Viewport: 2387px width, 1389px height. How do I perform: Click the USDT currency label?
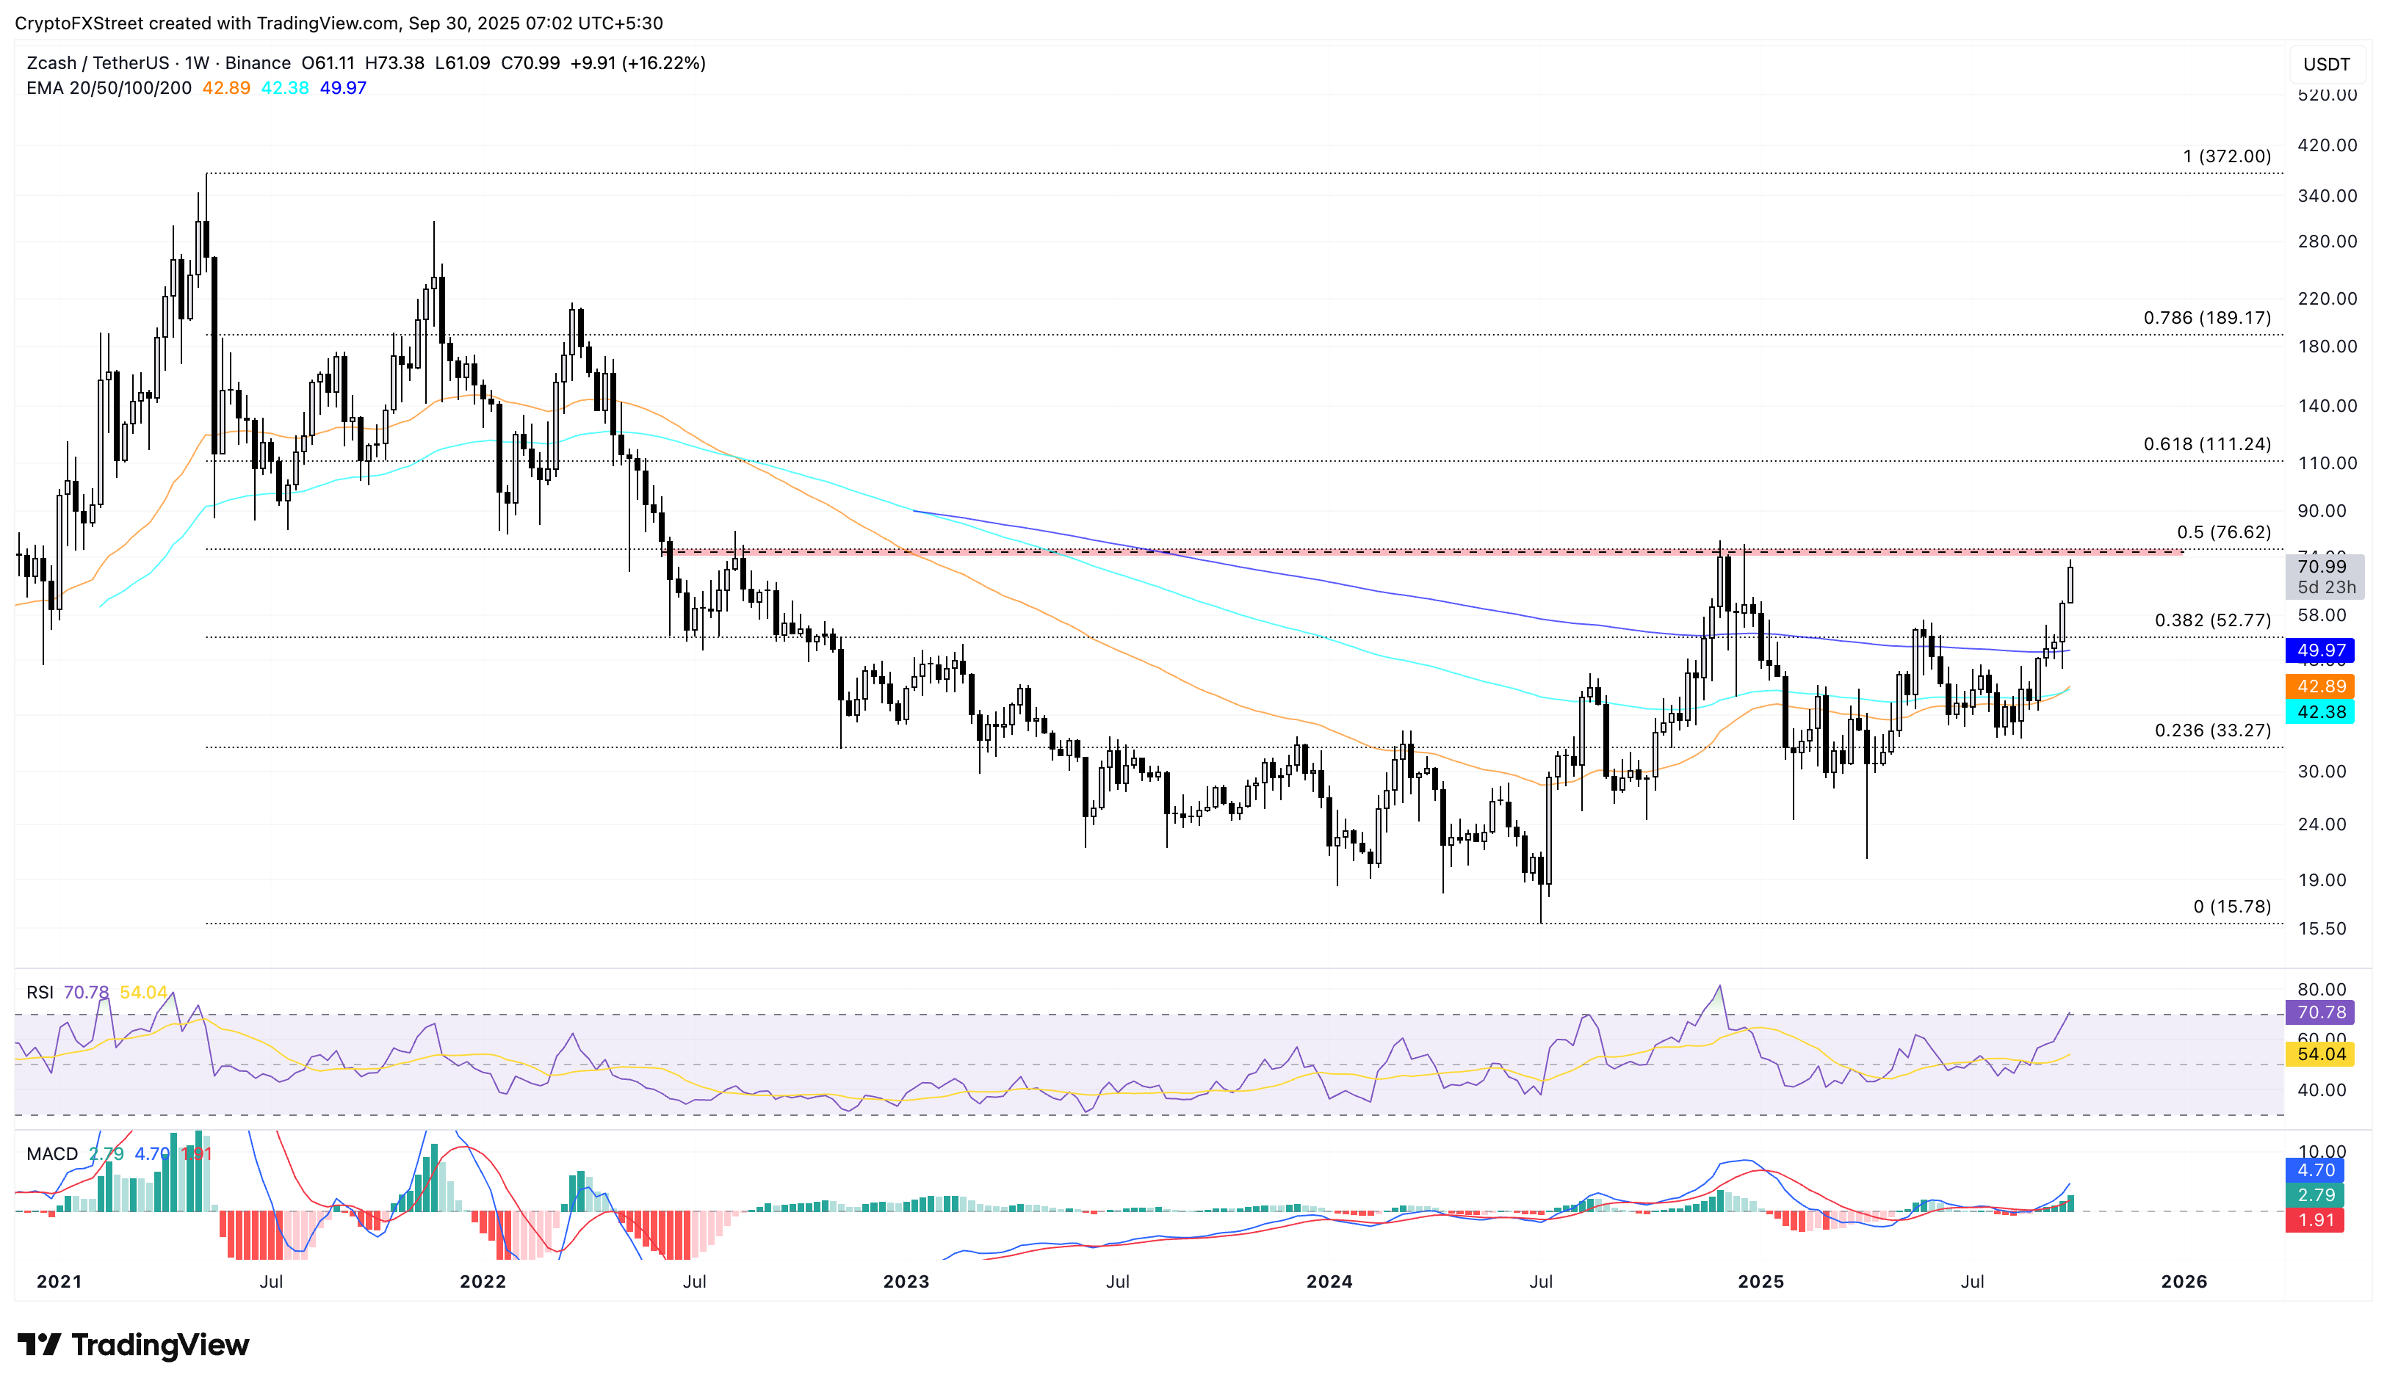point(2325,65)
